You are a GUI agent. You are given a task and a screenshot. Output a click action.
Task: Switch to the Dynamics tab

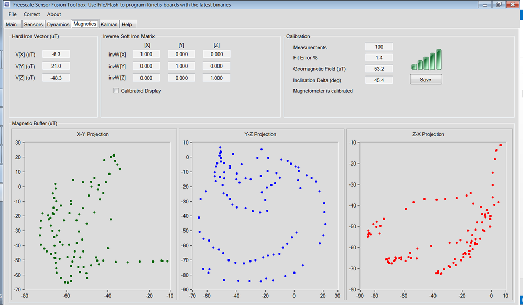pos(58,24)
